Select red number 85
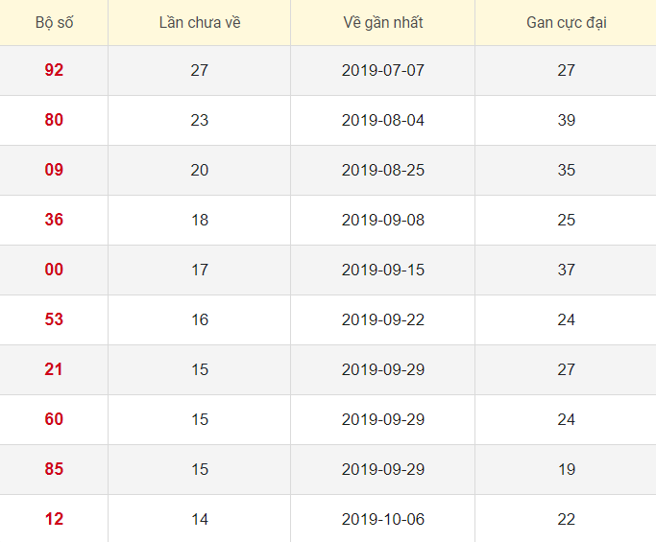 point(54,469)
